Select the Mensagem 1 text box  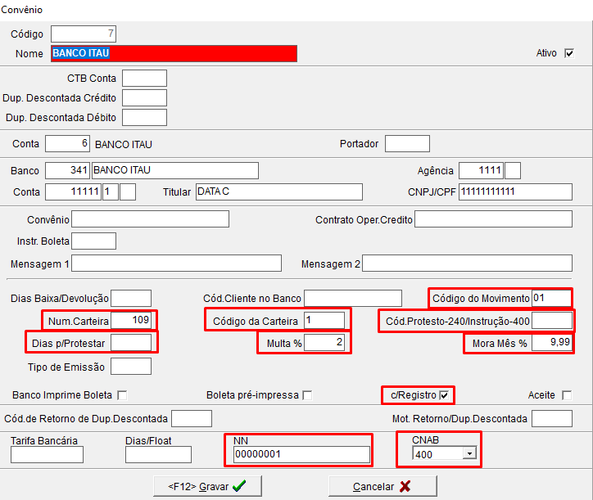click(x=177, y=264)
